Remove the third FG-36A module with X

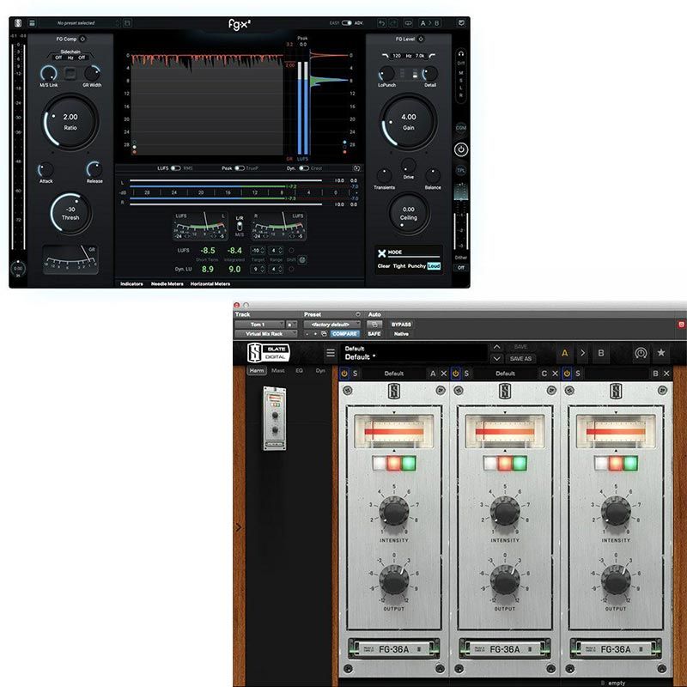[x=666, y=374]
